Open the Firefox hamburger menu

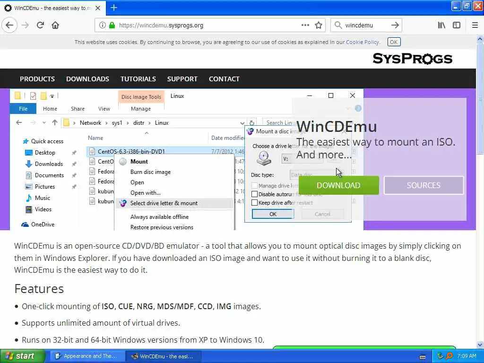point(475,26)
